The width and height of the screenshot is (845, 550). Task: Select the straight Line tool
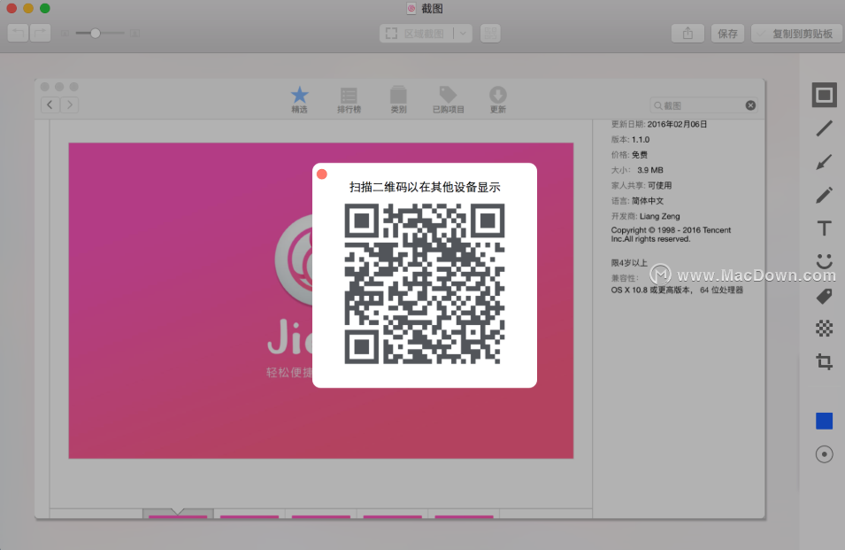pos(824,128)
